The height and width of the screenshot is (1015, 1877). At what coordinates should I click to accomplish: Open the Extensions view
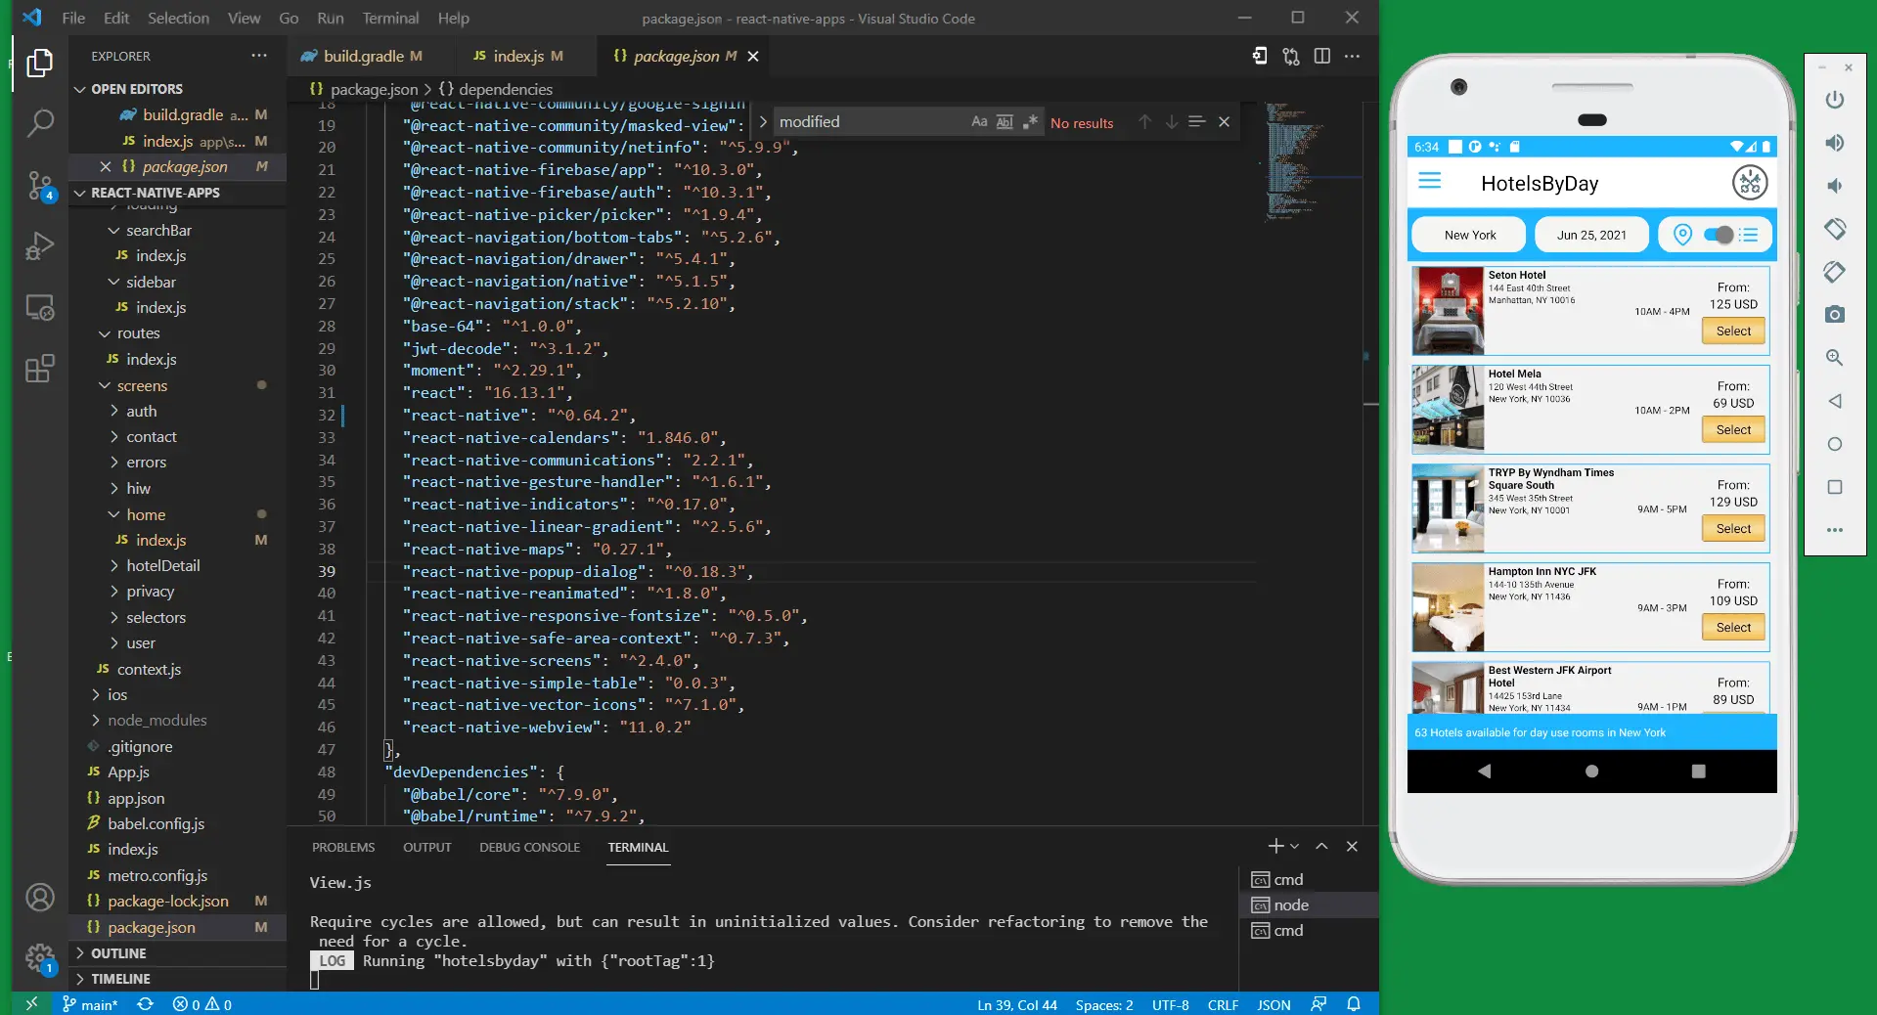[39, 369]
